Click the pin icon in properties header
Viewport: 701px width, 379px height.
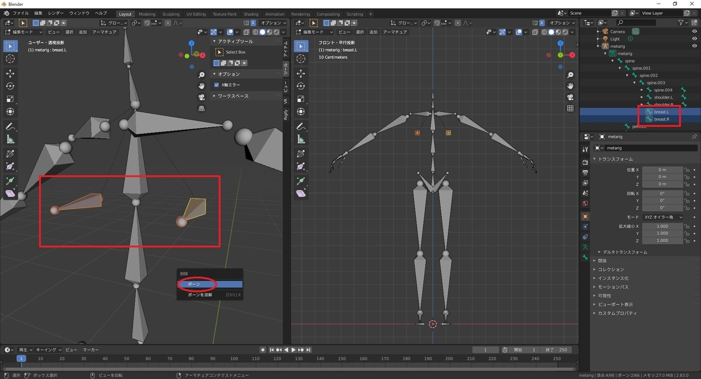click(694, 136)
